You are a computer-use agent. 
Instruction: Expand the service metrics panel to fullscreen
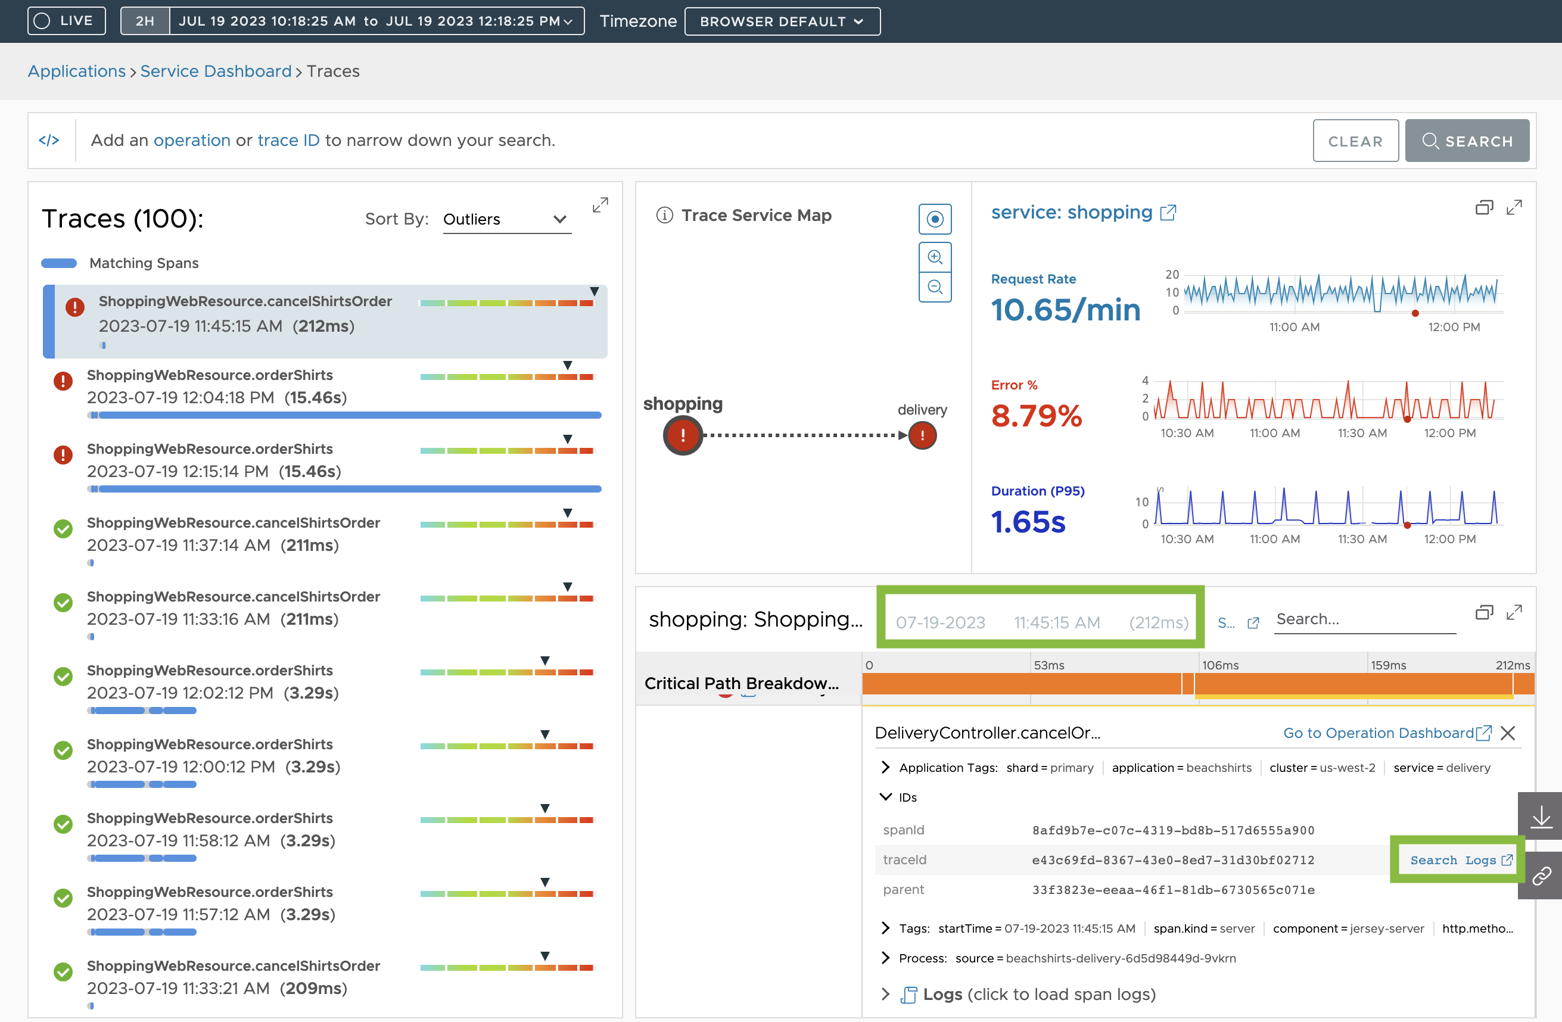[x=1514, y=207]
